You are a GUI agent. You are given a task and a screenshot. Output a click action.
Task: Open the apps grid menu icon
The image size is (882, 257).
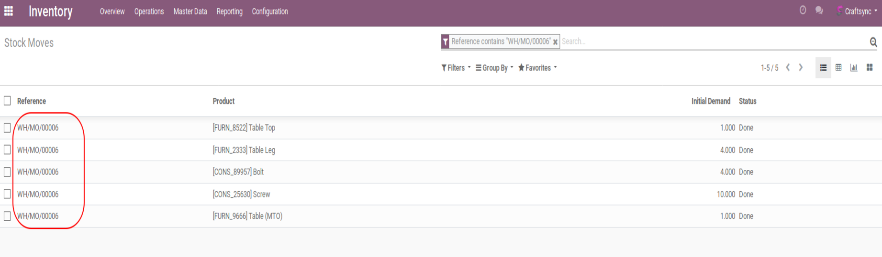pos(9,11)
